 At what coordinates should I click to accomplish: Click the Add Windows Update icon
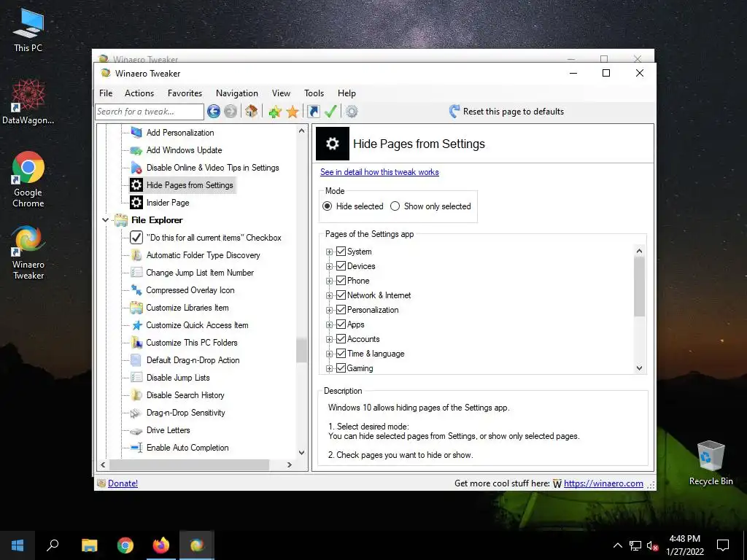tap(136, 150)
